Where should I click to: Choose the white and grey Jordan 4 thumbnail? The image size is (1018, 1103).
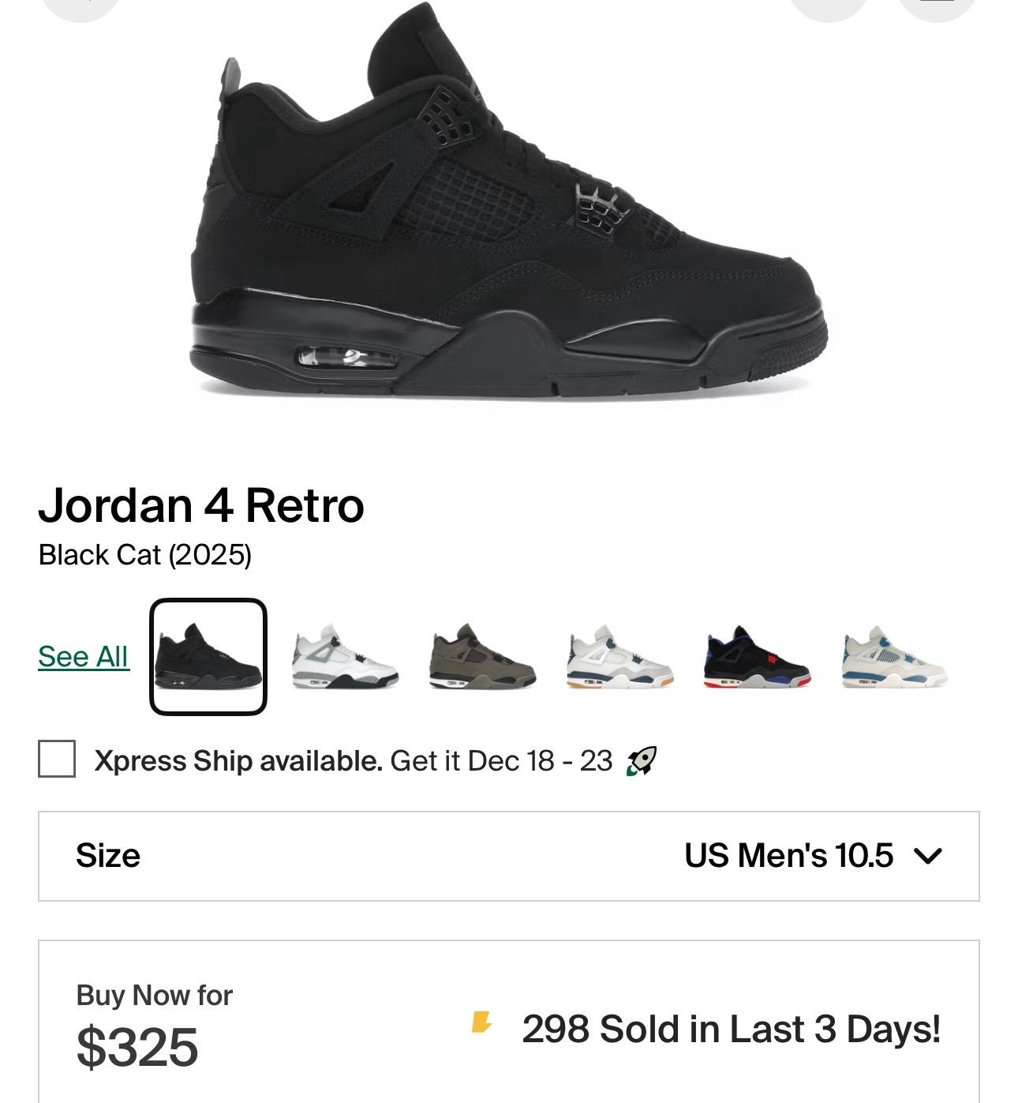pos(346,657)
